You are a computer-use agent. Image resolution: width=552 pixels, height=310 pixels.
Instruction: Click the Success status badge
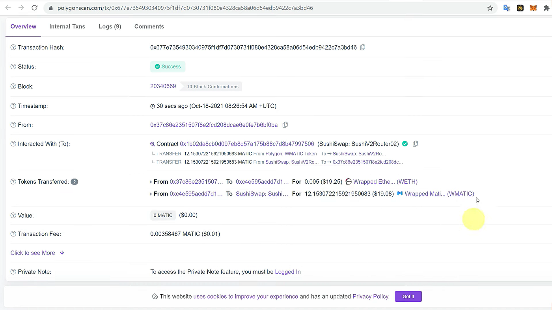pos(168,67)
